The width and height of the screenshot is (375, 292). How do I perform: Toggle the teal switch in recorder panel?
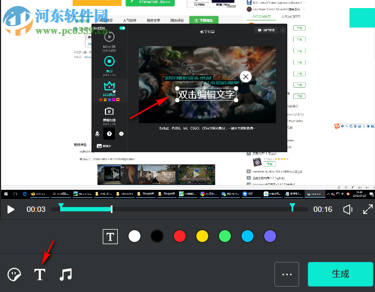[122, 28]
